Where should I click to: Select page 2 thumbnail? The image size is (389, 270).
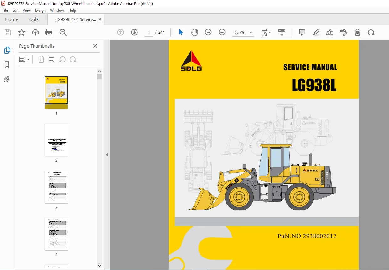point(56,140)
